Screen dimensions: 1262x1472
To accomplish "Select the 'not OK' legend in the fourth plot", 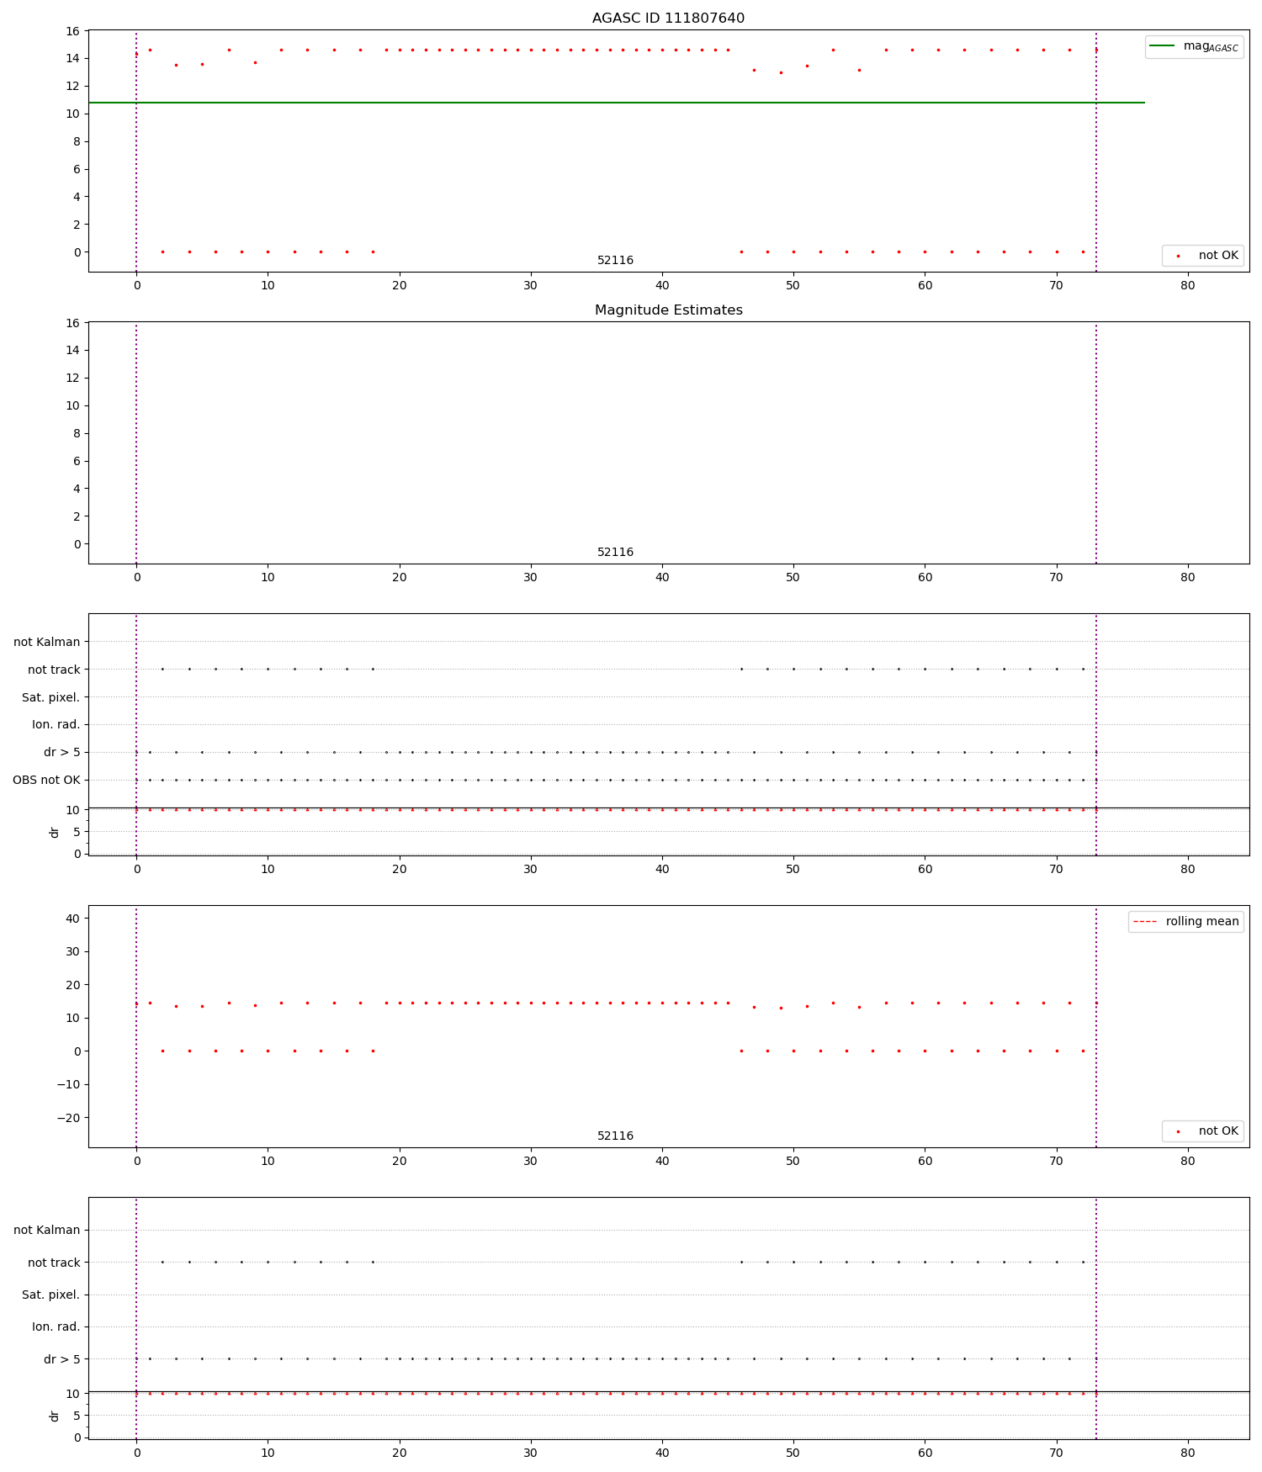I will coord(1203,1130).
